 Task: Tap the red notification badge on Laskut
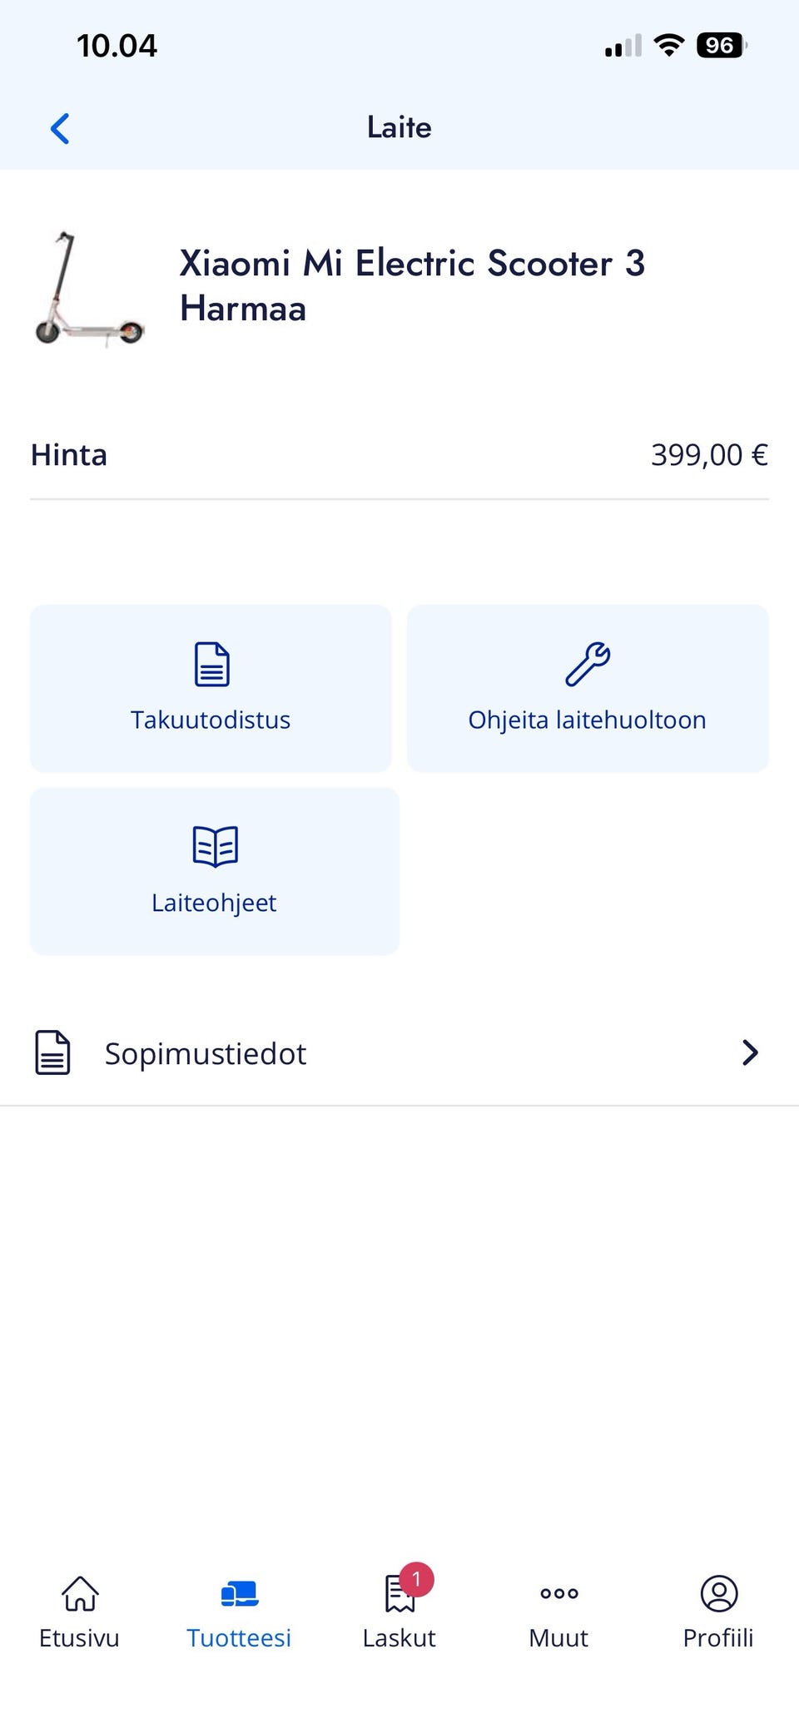click(x=416, y=1578)
